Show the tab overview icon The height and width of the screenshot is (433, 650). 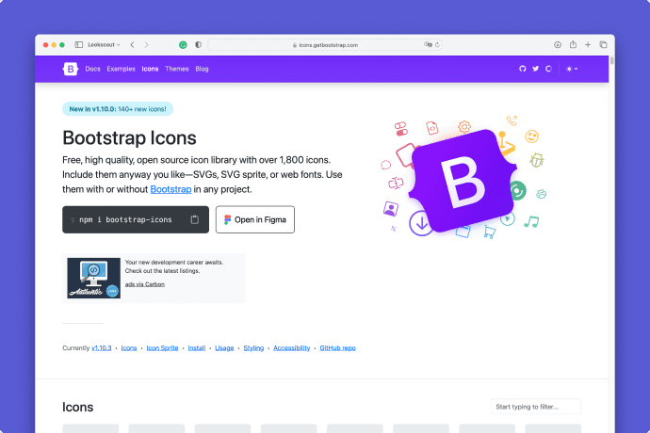(x=603, y=45)
